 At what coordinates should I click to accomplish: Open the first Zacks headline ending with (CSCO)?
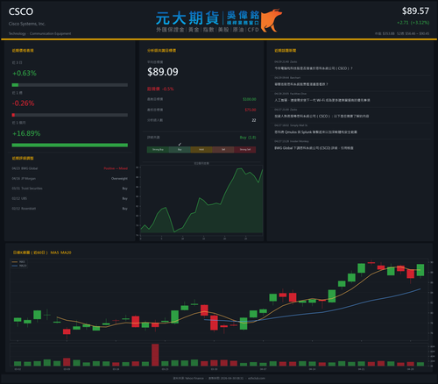click(314, 68)
